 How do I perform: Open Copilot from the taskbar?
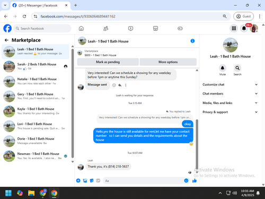[20, 193]
